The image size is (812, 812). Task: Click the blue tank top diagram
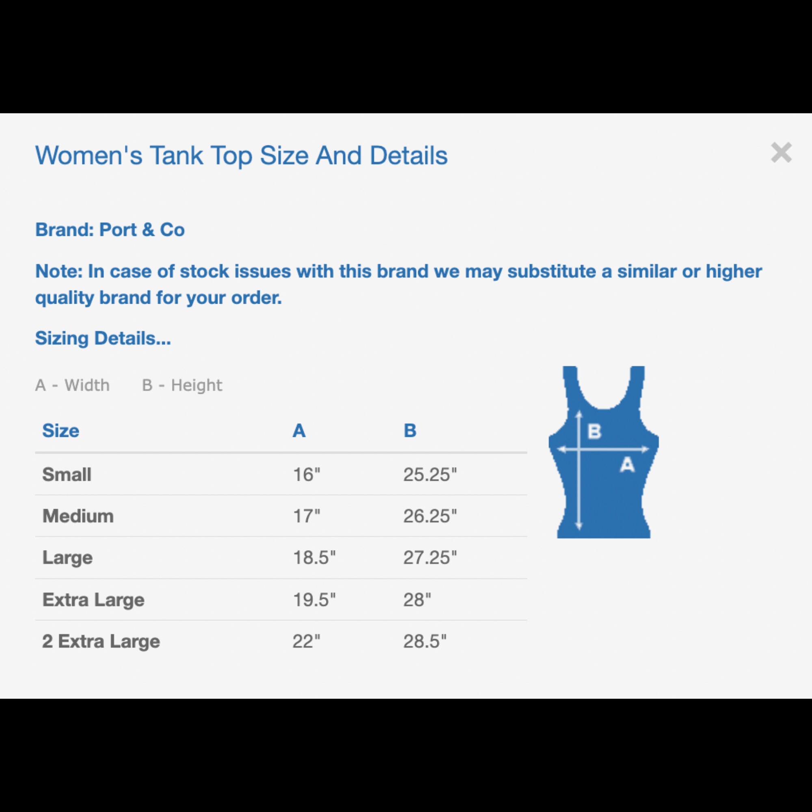(x=604, y=452)
